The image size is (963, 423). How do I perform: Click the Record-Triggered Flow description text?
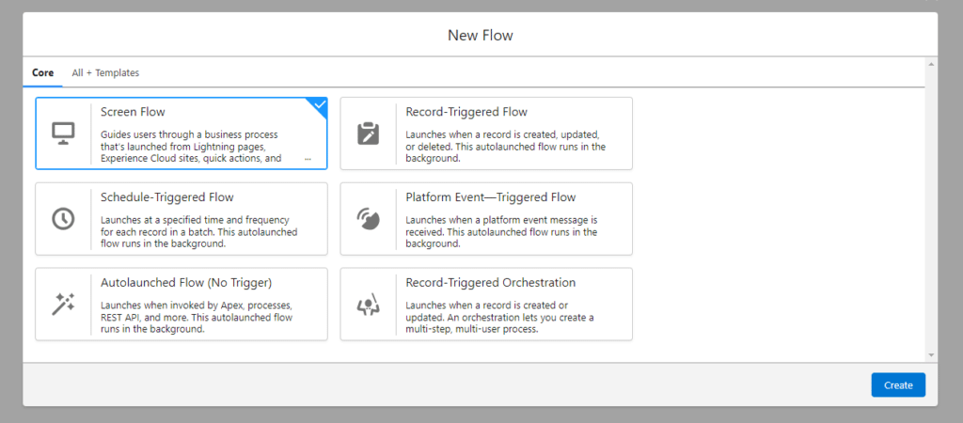(505, 147)
